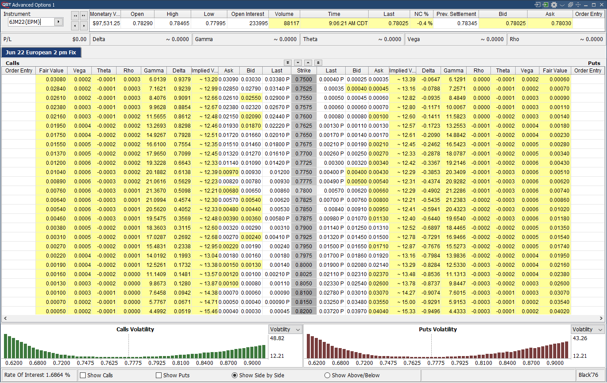Image resolution: width=607 pixels, height=383 pixels.
Task: Click the four-arrow move icon in the title bar
Action: [578, 4]
